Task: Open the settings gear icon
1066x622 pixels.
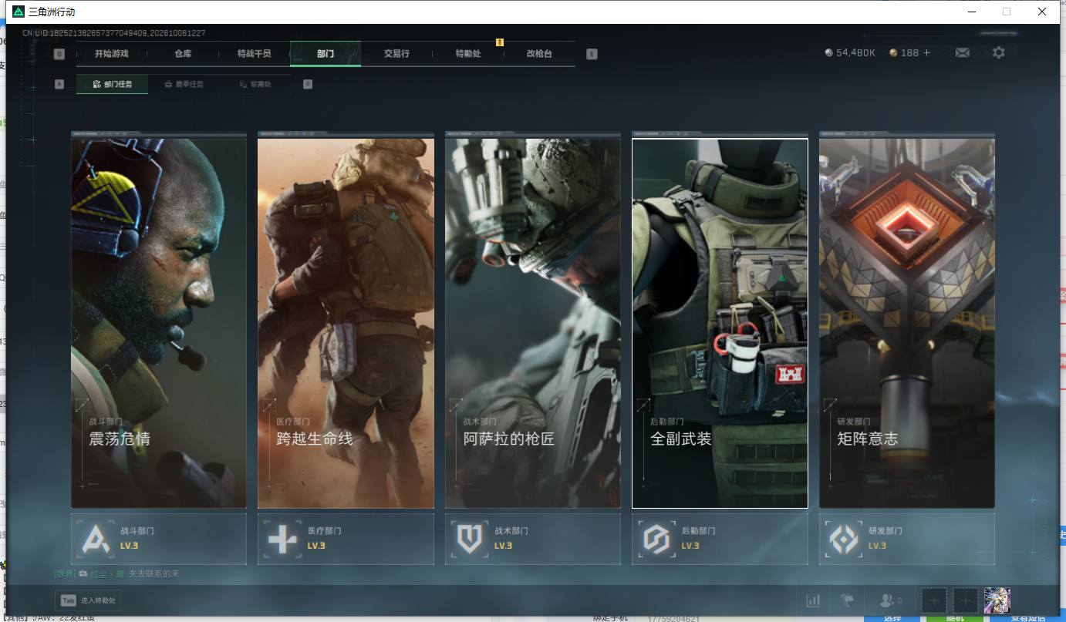Action: pos(999,52)
